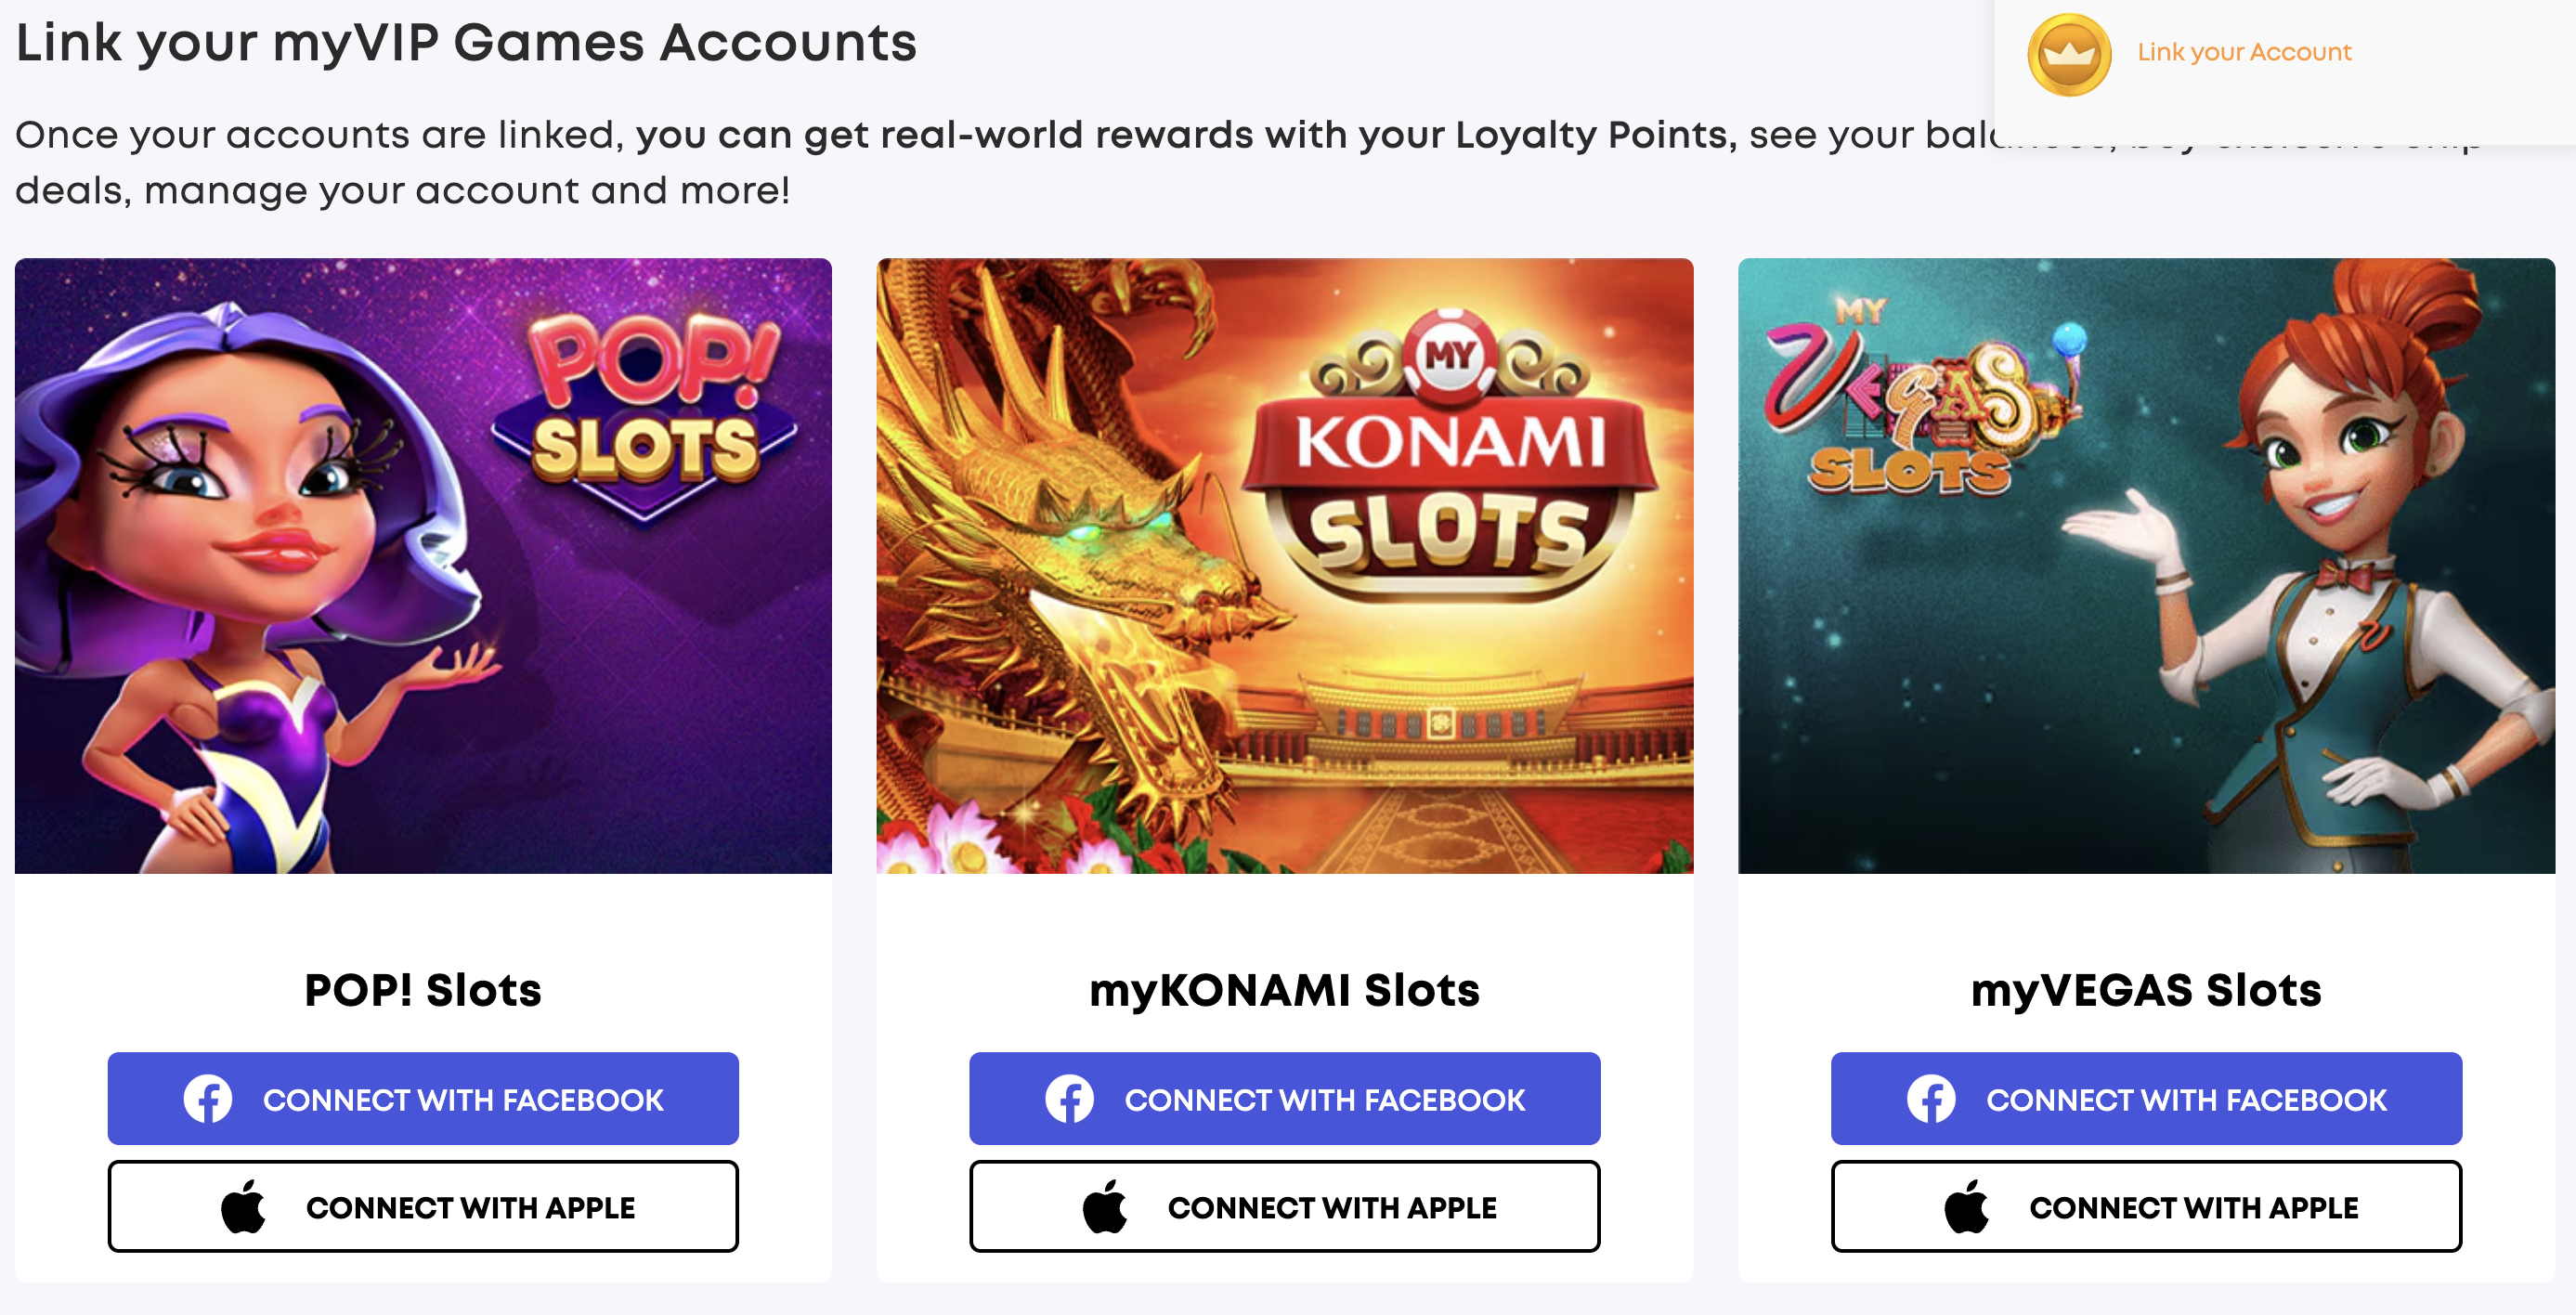This screenshot has width=2576, height=1315.
Task: Connect myKONAMI Slots with Apple
Action: click(x=1284, y=1206)
